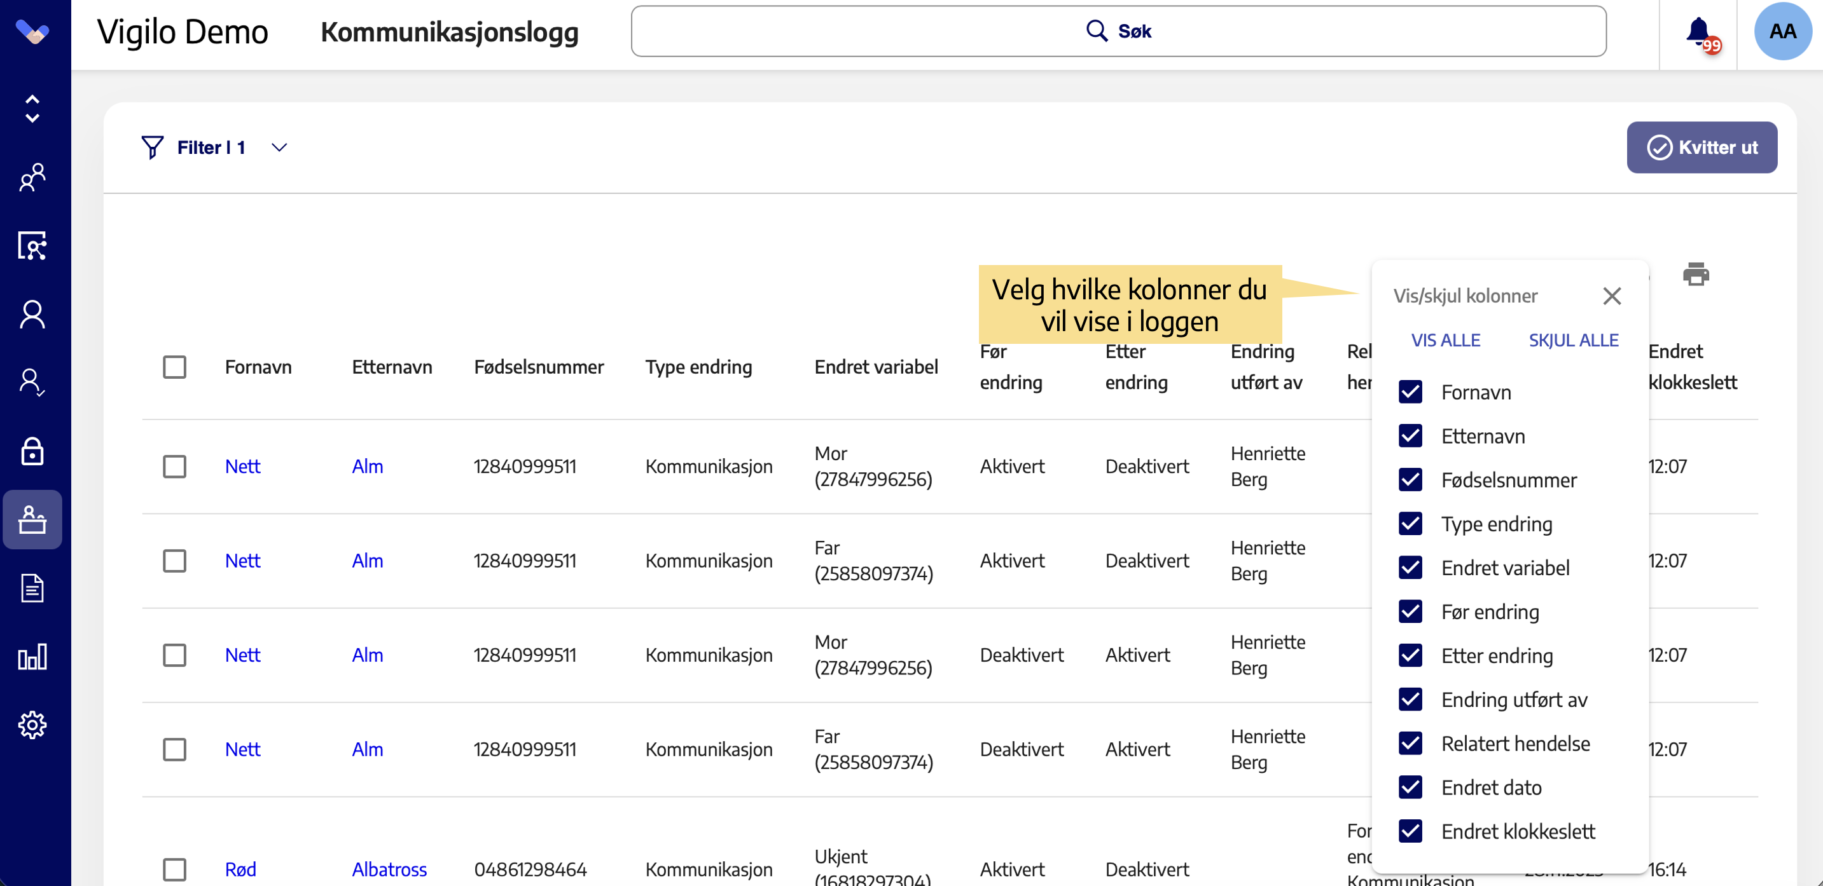Uncheck the Relatert hendelse column checkbox

pyautogui.click(x=1410, y=743)
